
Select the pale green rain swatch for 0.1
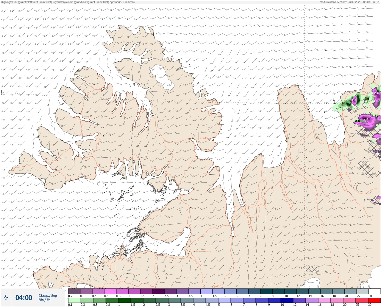point(74,300)
